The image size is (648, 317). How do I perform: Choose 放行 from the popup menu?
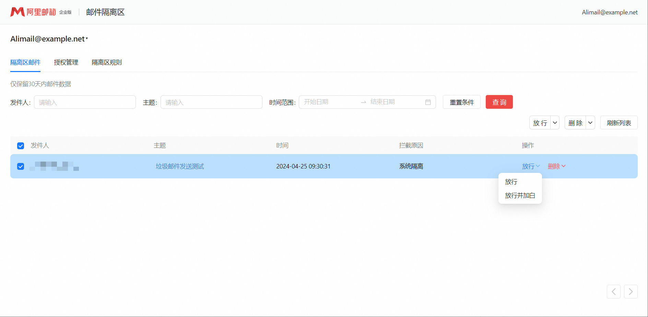click(511, 182)
